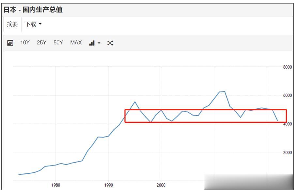Click the 1980 x-axis label
Viewport: 294px width, 190px height.
[56, 185]
